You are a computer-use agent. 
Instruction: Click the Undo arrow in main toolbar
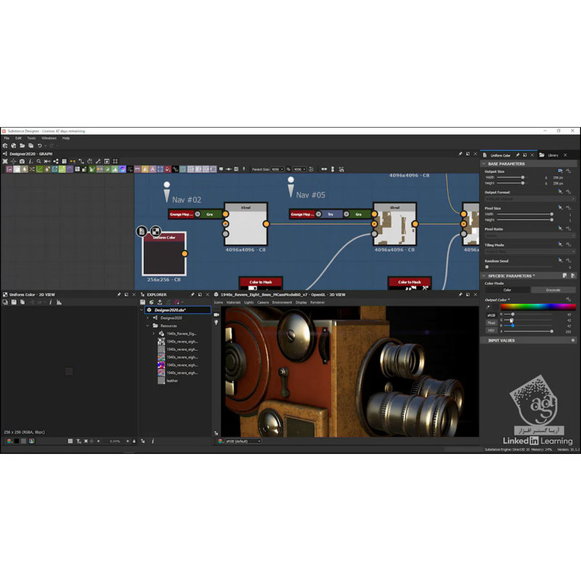click(40, 145)
